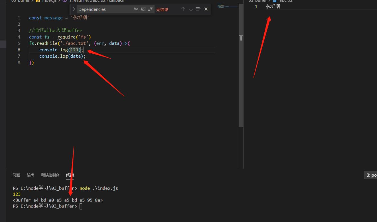
Task: Click 'data' inside console.log on line 7
Action: [x=76, y=56]
